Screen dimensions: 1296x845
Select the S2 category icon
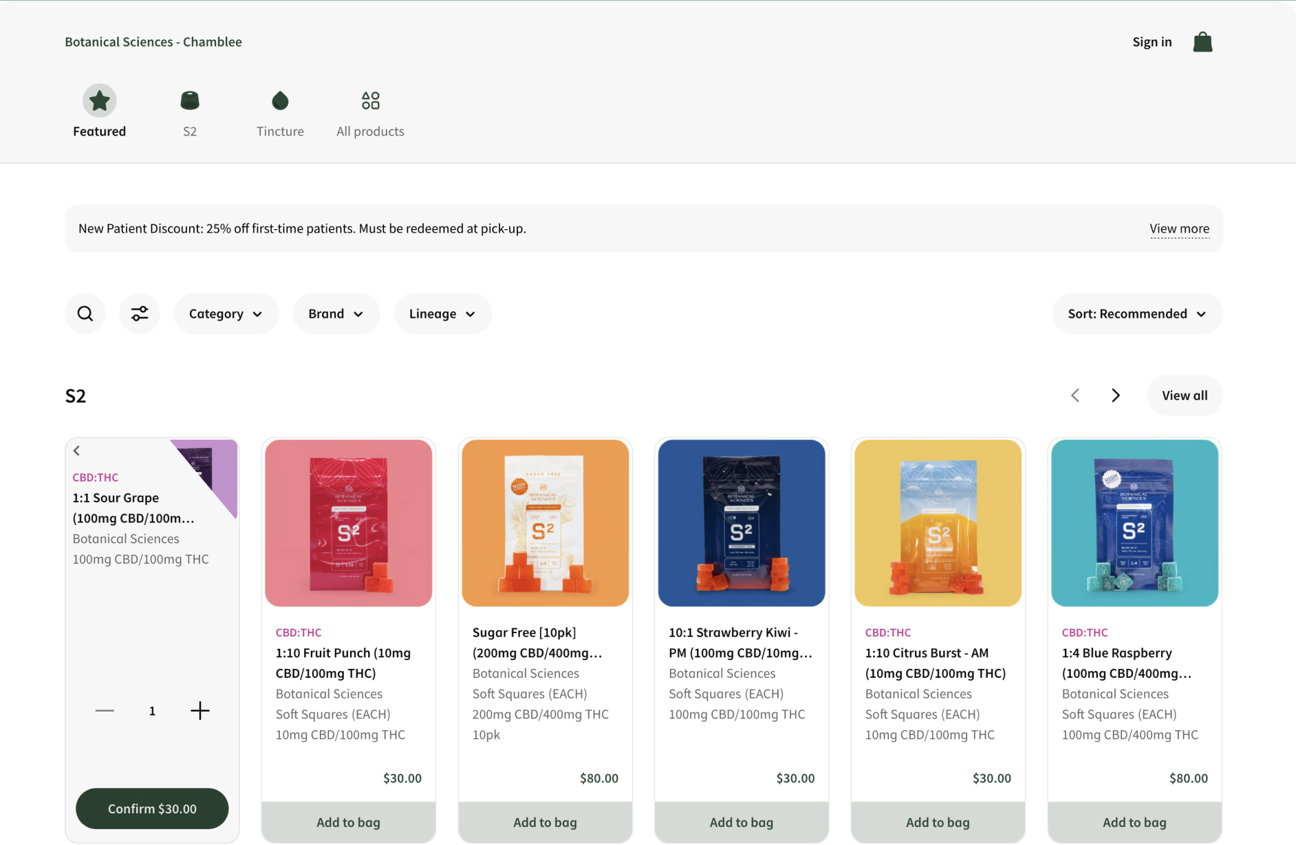(190, 100)
